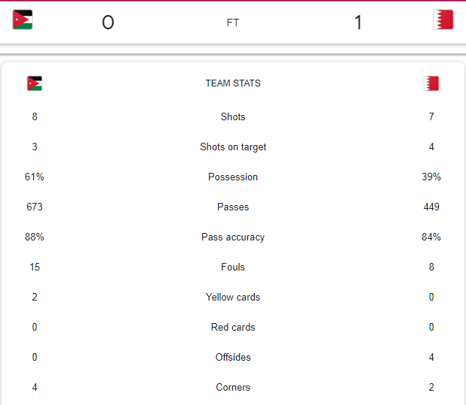This screenshot has width=466, height=405.
Task: Click the FT full-time status label
Action: pos(233,23)
